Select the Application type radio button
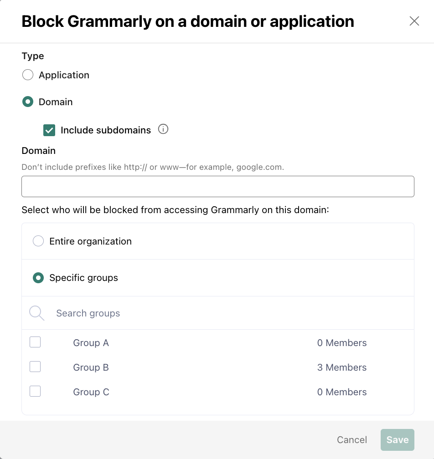434x459 pixels. pos(28,75)
